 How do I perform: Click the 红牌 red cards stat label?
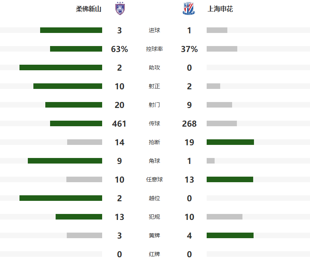pos(154,254)
